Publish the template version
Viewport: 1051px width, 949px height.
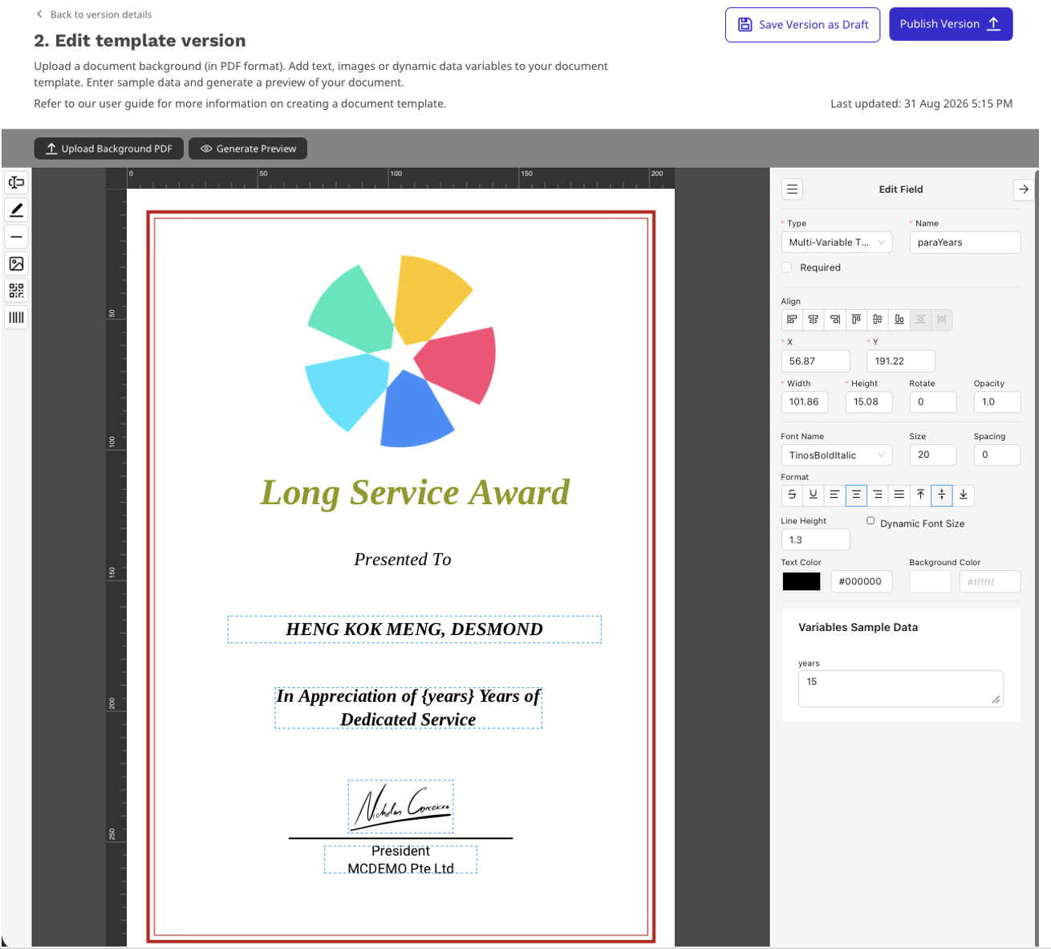click(x=951, y=24)
